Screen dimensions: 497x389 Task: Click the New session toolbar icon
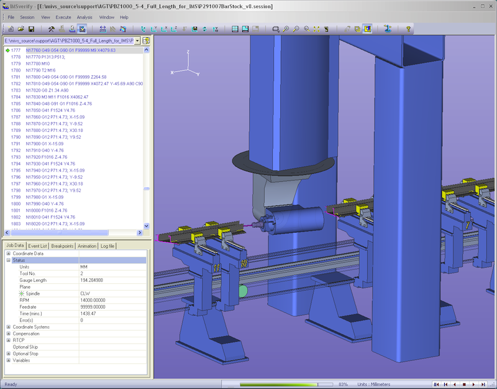pos(11,29)
